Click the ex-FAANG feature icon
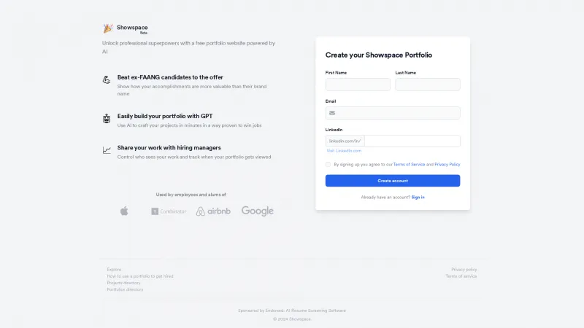 click(107, 79)
